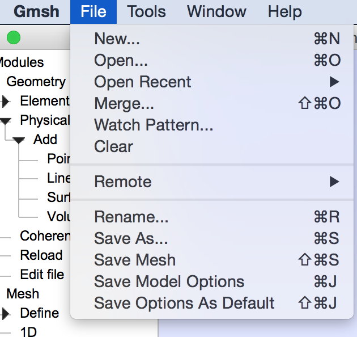Click the Physical label in tree

(45, 120)
